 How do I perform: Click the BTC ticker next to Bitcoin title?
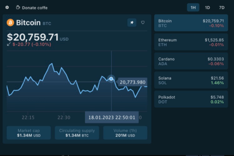pyautogui.click(x=47, y=23)
